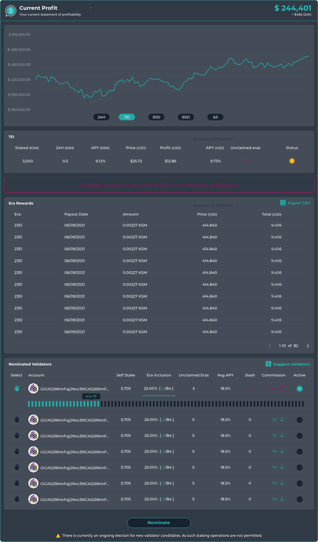The height and width of the screenshot is (542, 318).
Task: Switch chart to 24H range
Action: pyautogui.click(x=101, y=117)
